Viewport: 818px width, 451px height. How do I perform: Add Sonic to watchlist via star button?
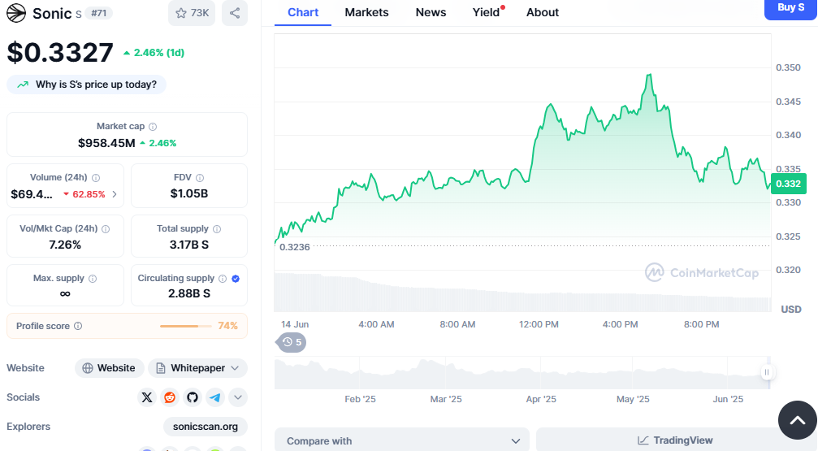[x=192, y=13]
